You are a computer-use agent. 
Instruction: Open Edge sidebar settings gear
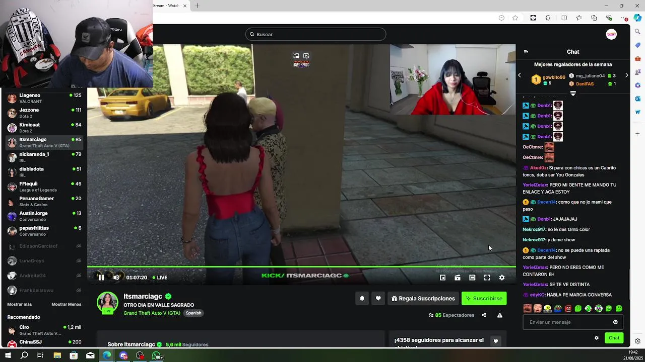point(637,341)
